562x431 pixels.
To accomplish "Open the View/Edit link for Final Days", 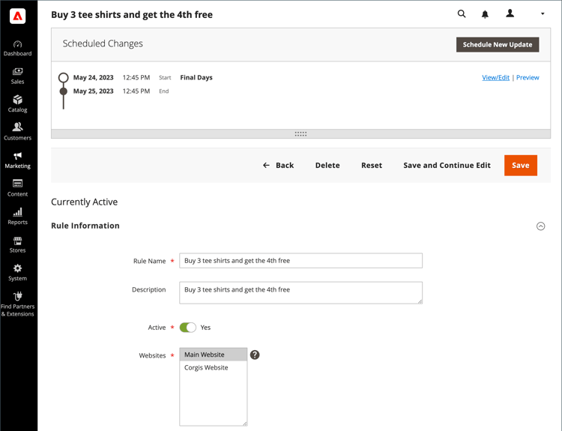I will pyautogui.click(x=495, y=77).
